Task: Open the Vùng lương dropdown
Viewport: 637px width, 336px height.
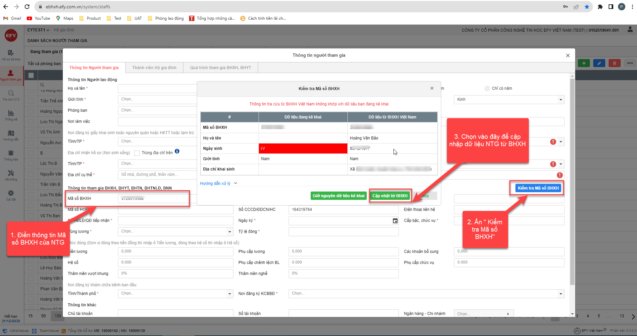Action: 175,231
